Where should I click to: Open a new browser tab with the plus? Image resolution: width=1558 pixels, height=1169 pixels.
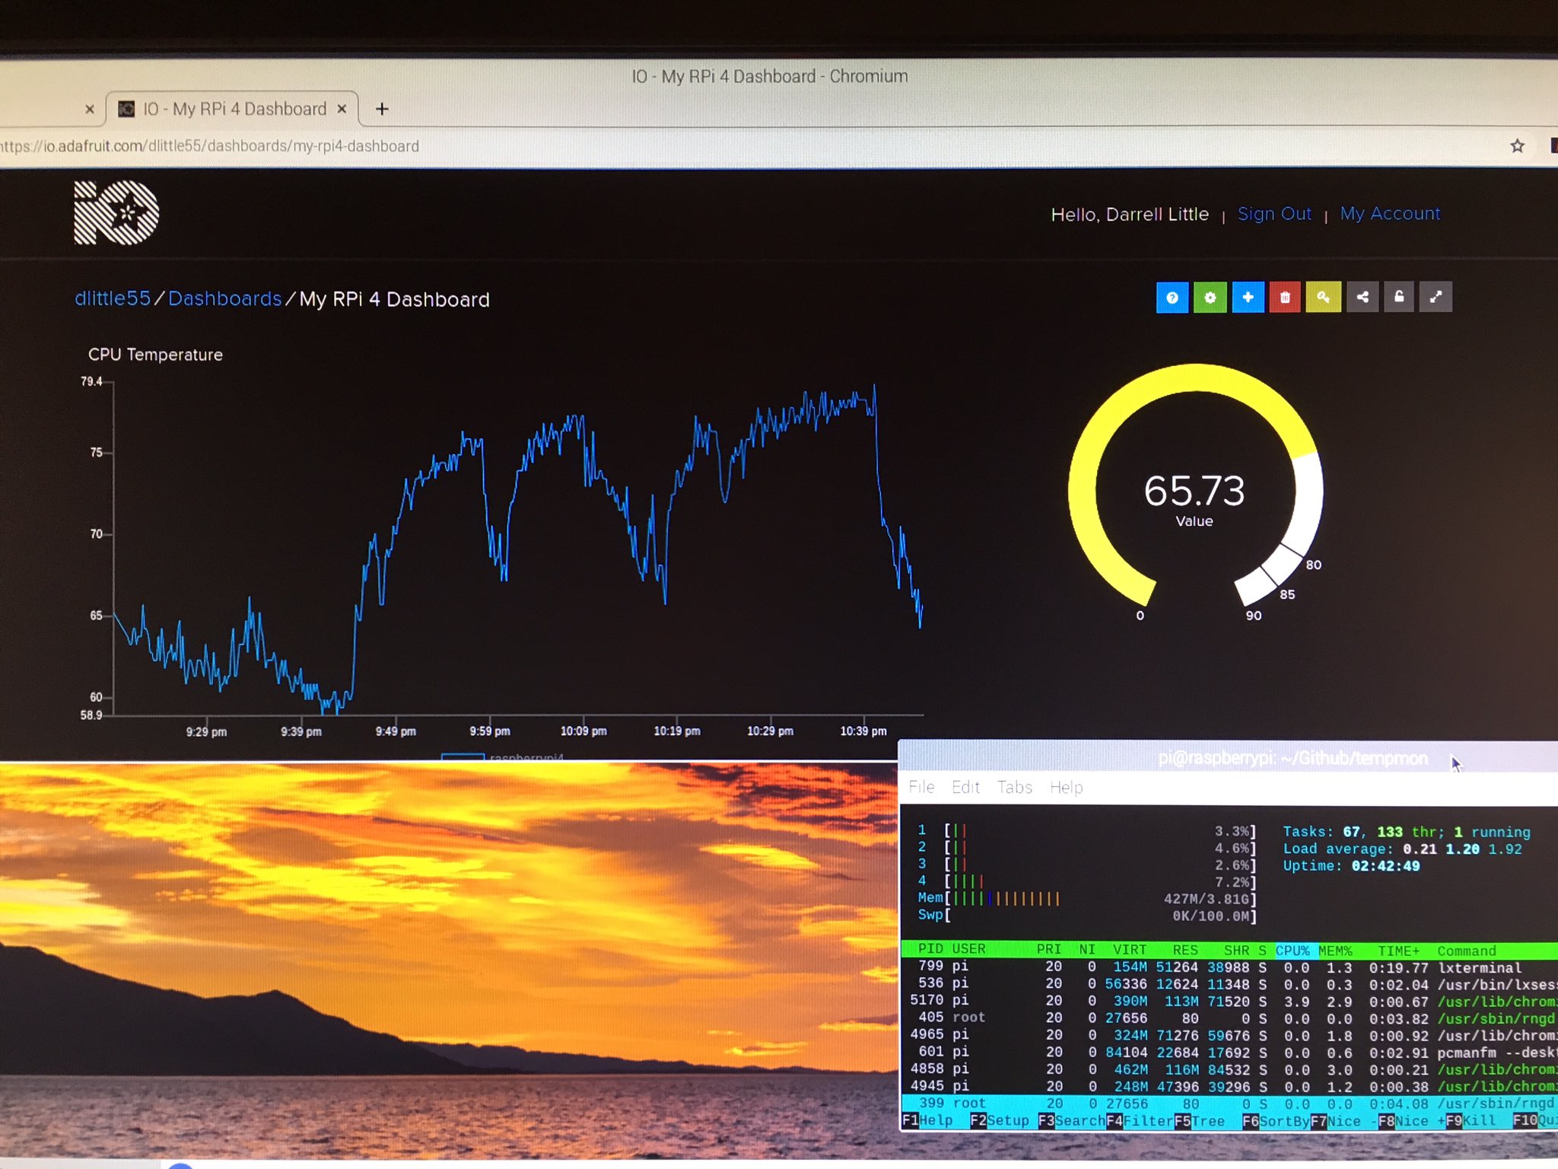[x=381, y=109]
